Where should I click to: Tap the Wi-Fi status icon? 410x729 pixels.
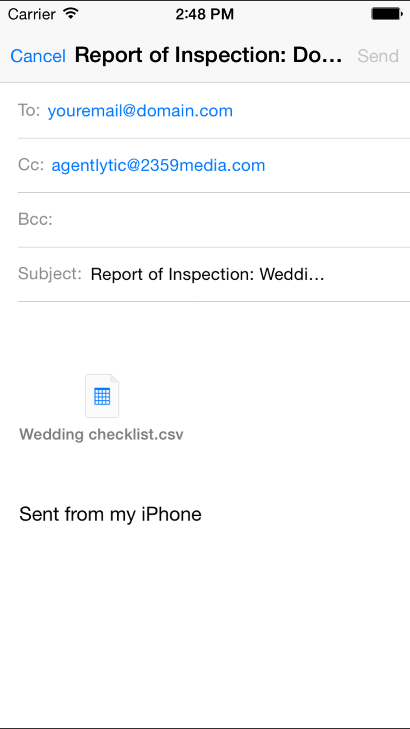click(71, 14)
